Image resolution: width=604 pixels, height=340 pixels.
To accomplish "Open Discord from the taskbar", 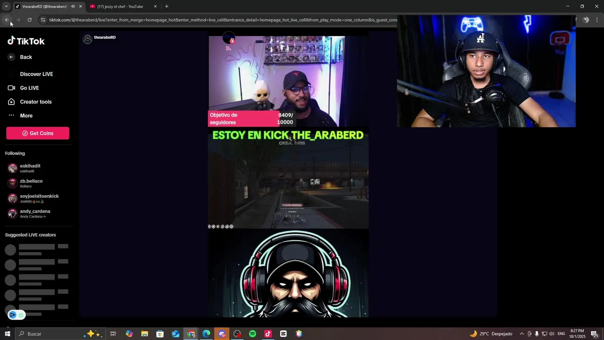I will pyautogui.click(x=222, y=334).
